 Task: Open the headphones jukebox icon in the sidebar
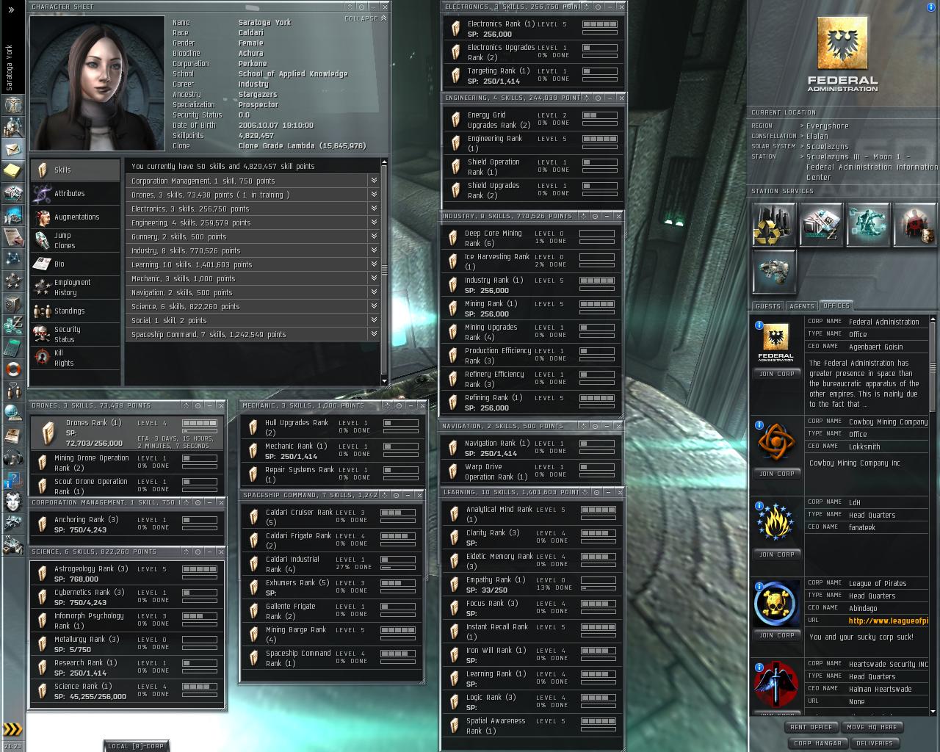click(12, 458)
